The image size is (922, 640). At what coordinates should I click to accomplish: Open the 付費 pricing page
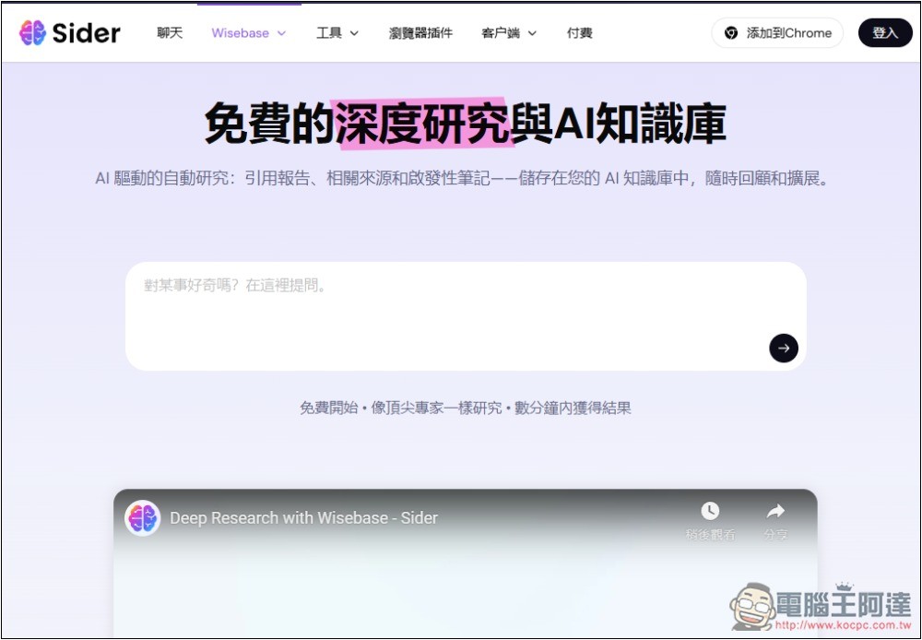[580, 33]
